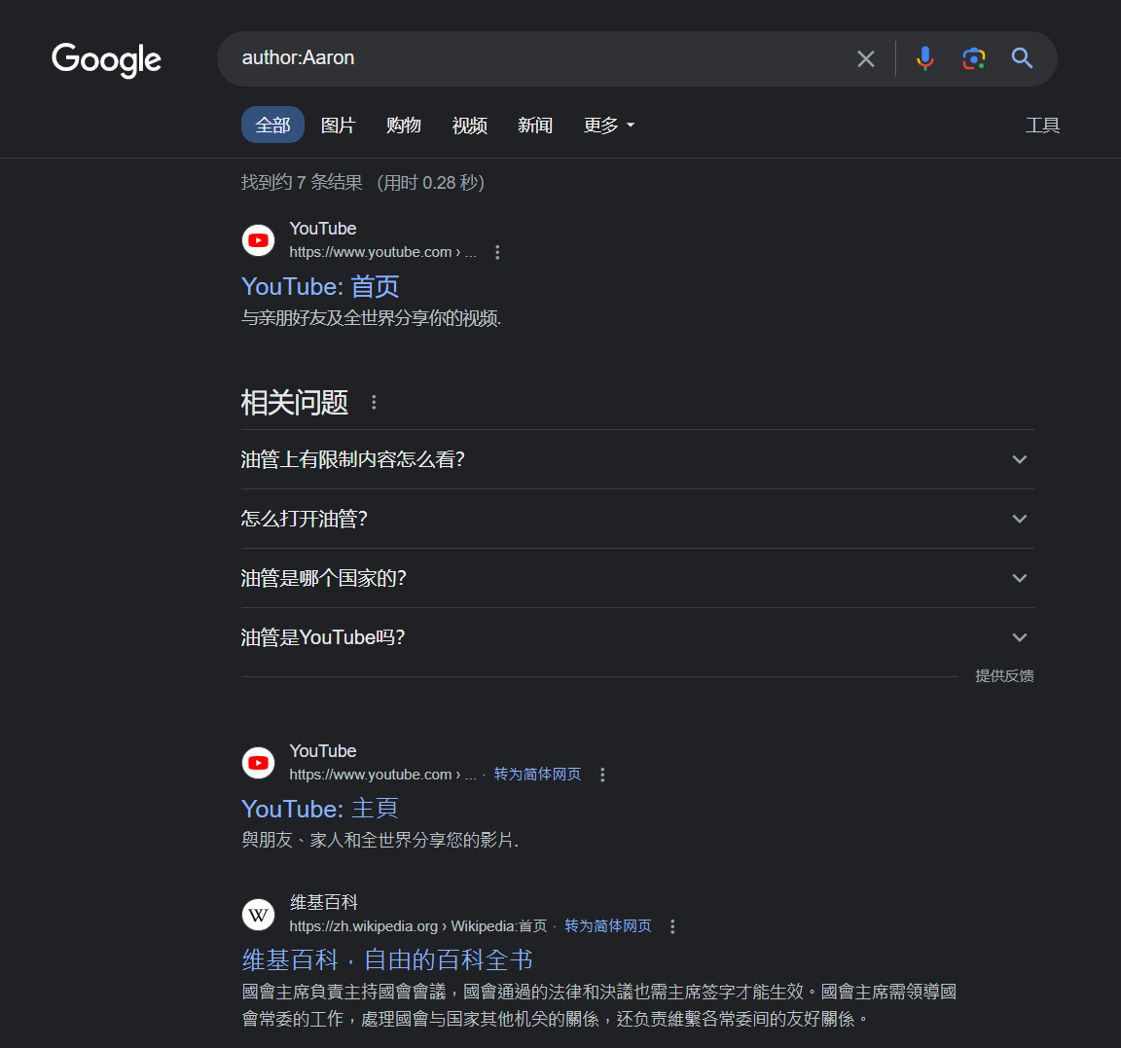Switch to the 图片 tab

(x=338, y=126)
